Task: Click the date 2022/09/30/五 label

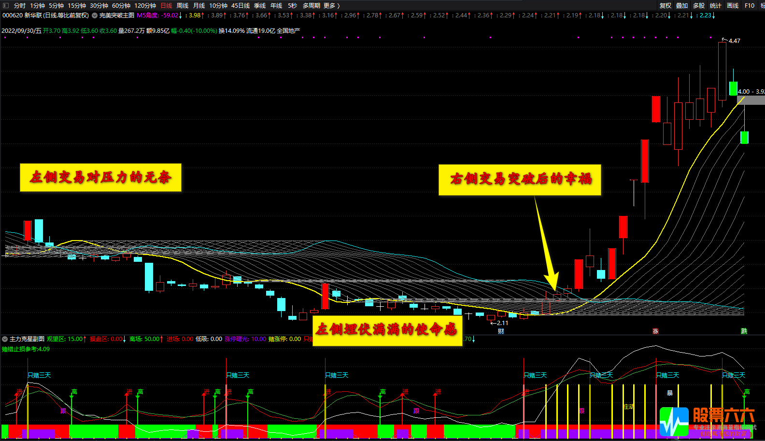Action: tap(21, 30)
